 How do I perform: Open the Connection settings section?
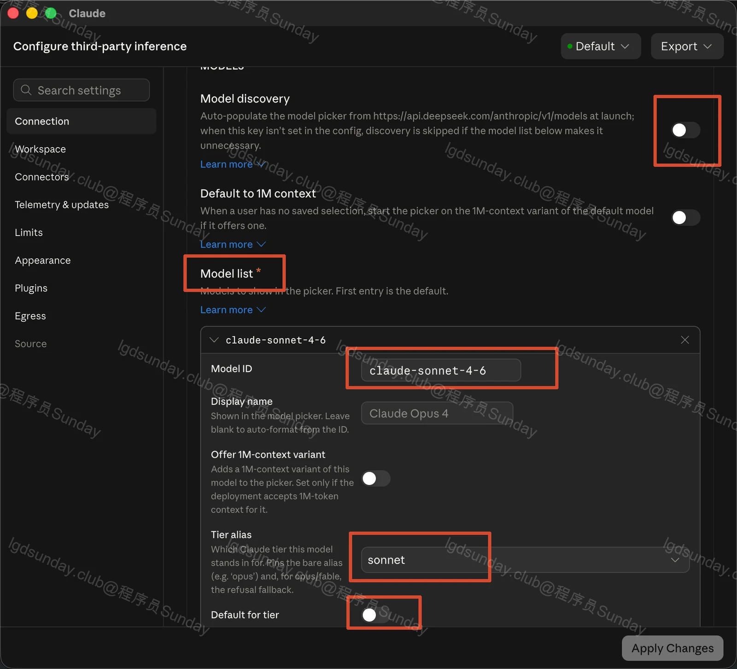[x=82, y=121]
